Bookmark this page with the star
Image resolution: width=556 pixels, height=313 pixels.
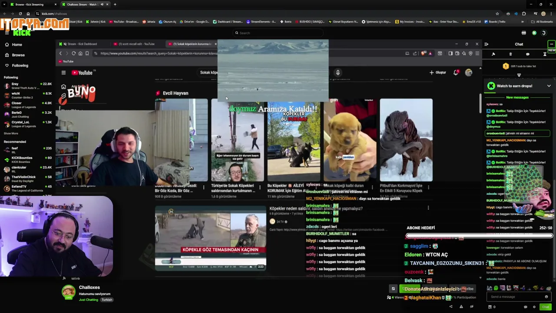point(497,13)
